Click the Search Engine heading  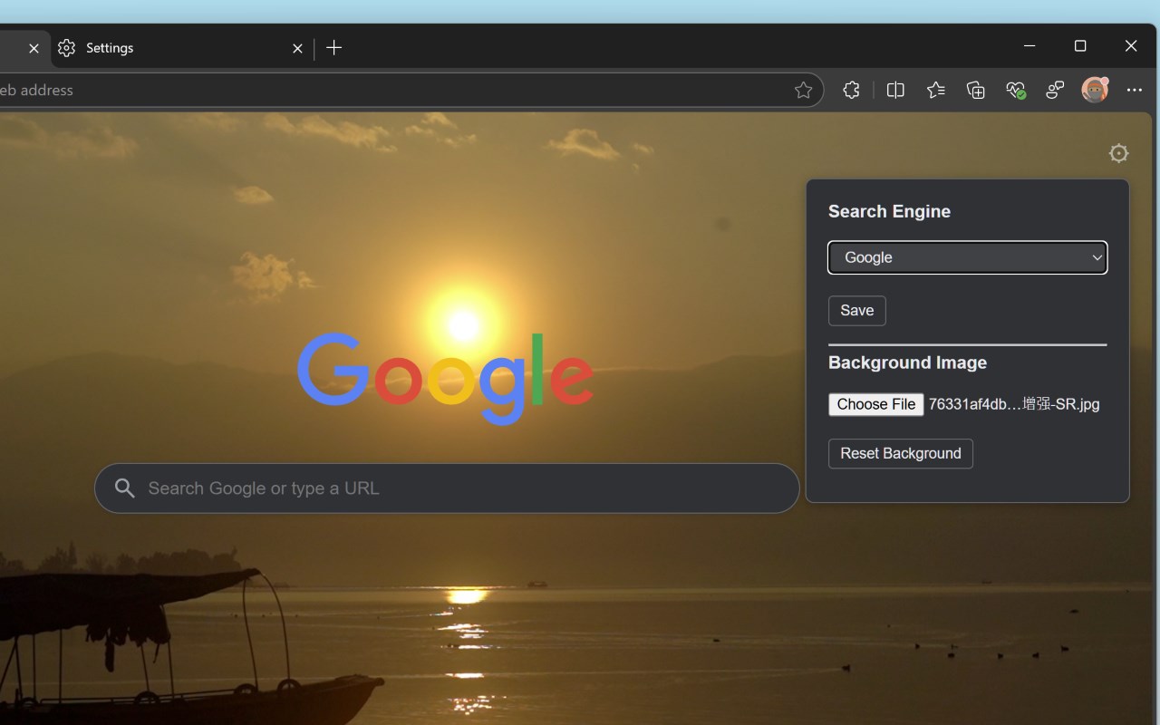(889, 211)
